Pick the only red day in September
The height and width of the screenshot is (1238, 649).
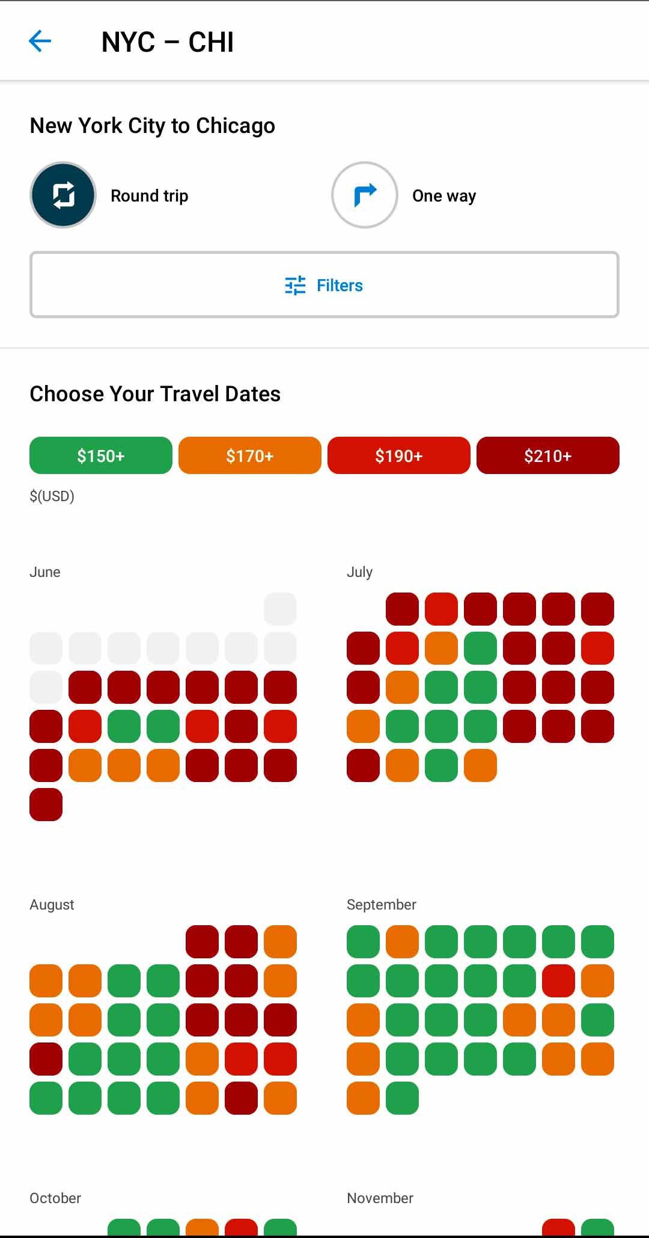coord(558,981)
